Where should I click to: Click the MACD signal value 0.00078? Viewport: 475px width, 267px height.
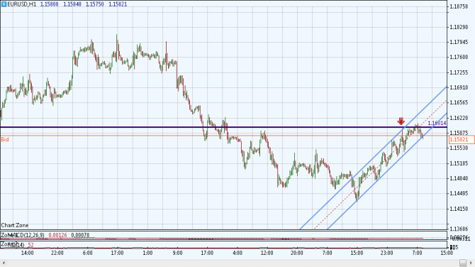(x=80, y=235)
